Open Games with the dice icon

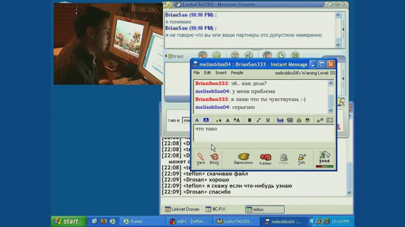tap(265, 158)
